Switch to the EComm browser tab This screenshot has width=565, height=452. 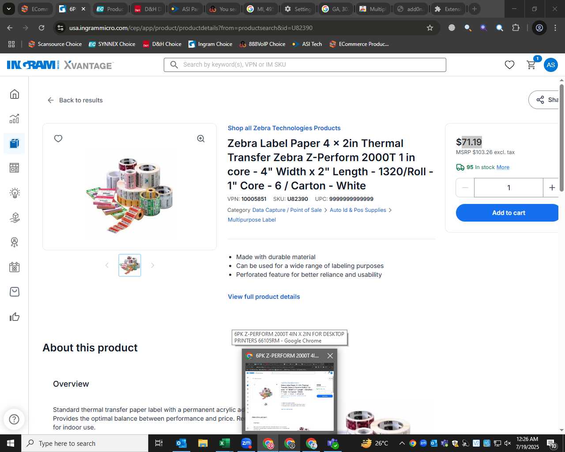35,9
